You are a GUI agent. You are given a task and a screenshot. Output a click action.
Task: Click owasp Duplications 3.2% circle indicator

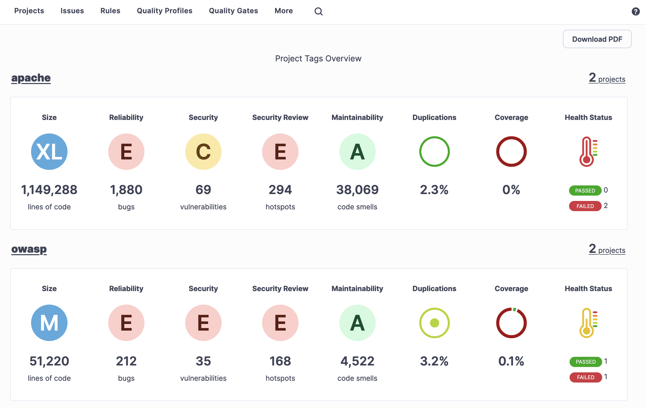click(434, 323)
